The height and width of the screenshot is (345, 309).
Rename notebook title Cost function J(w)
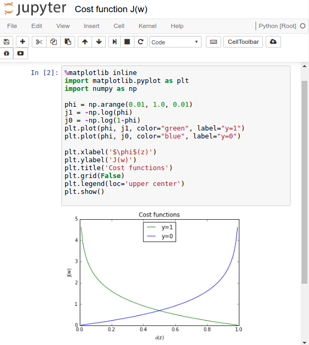pyautogui.click(x=111, y=9)
